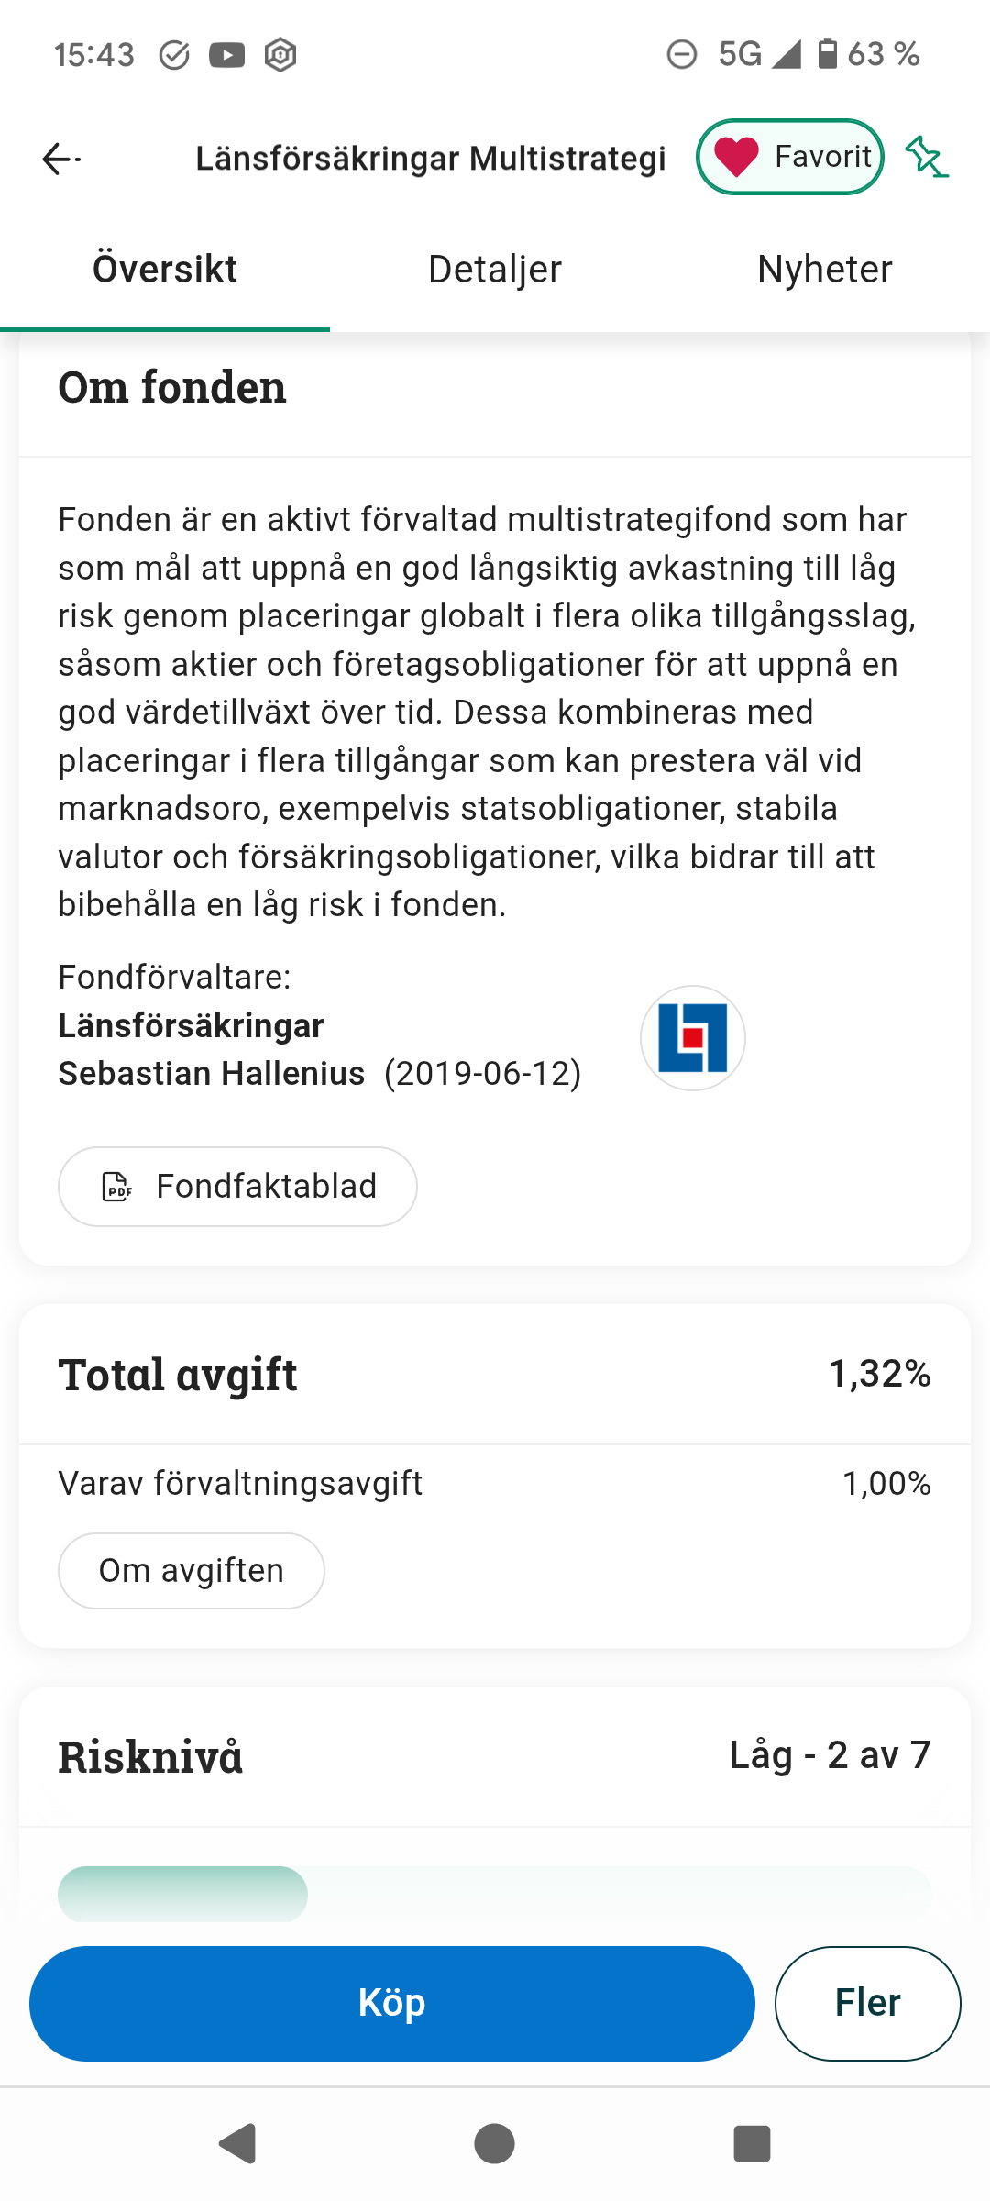
Task: Select the Översikt tab
Action: tap(165, 270)
